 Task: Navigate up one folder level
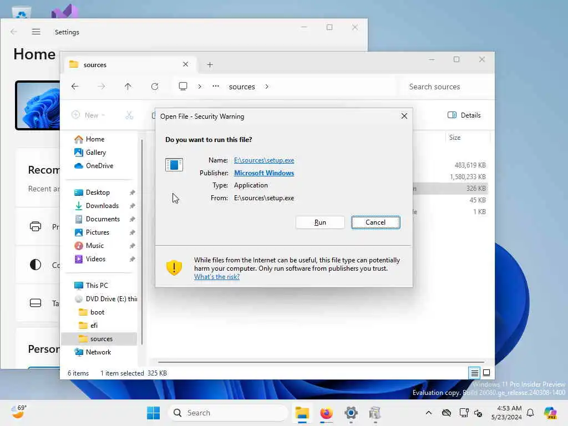point(128,87)
